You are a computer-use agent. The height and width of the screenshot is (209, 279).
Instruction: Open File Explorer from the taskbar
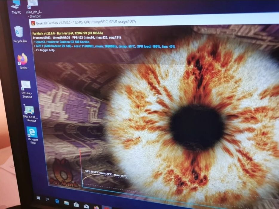click(x=66, y=203)
